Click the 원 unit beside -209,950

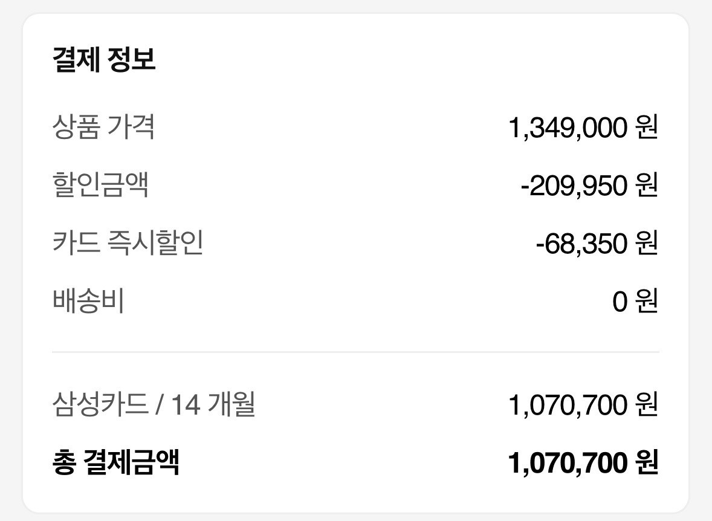[647, 186]
